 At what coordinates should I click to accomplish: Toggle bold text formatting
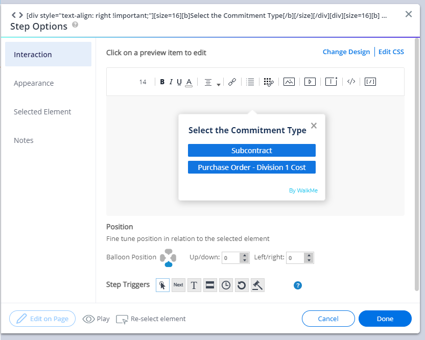pyautogui.click(x=162, y=82)
